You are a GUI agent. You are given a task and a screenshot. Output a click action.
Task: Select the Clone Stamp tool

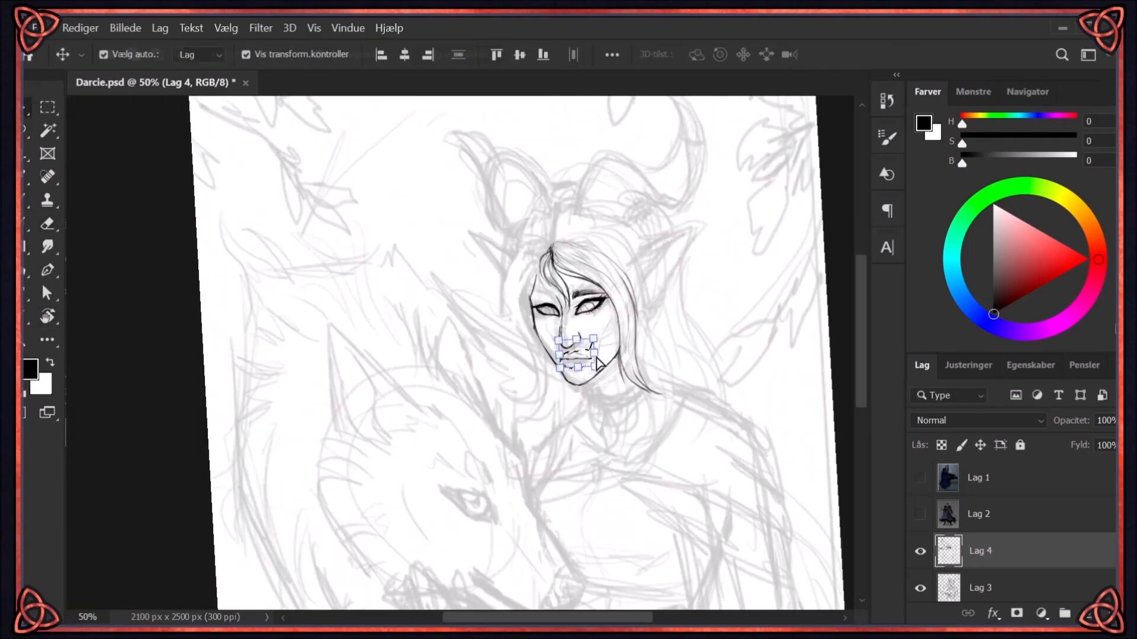(47, 200)
